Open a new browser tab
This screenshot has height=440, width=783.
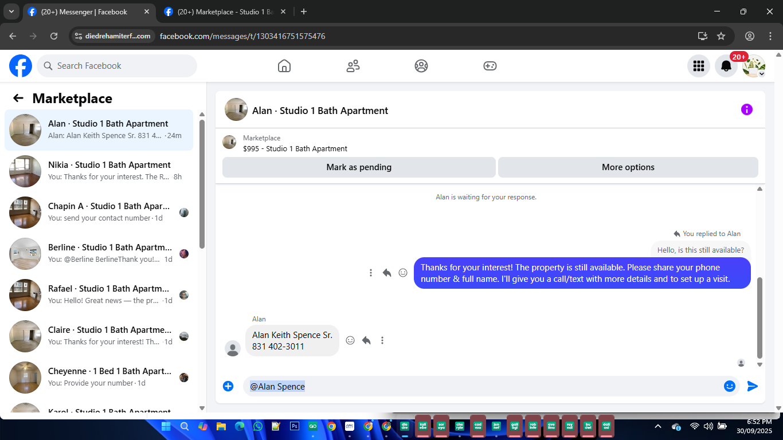click(x=304, y=11)
